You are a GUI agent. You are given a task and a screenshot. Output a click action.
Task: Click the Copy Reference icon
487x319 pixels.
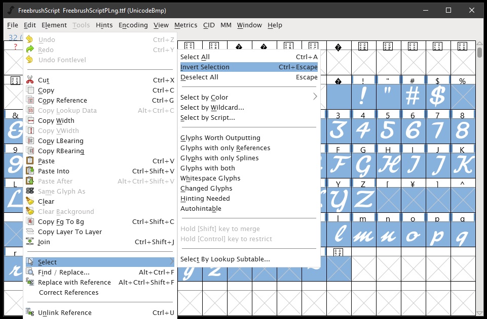(30, 100)
